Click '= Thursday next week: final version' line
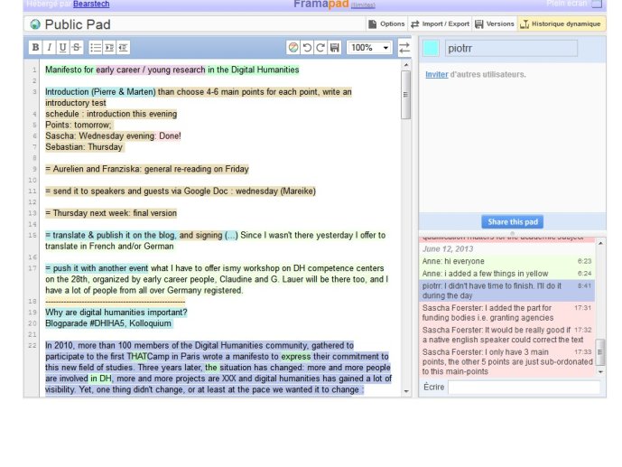Screen dimensions: 622x467 pyautogui.click(x=111, y=213)
